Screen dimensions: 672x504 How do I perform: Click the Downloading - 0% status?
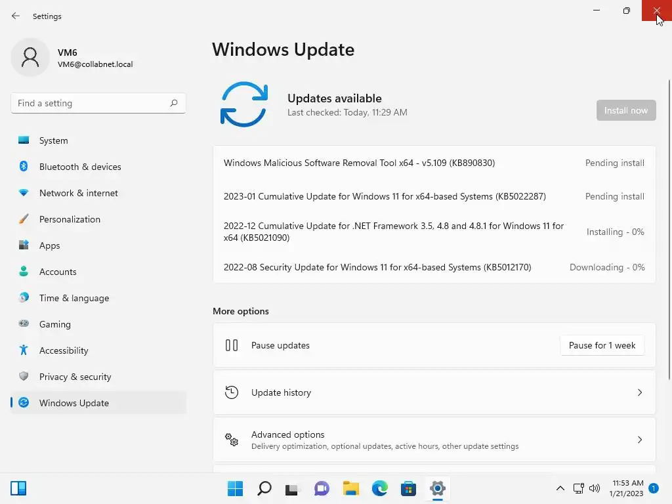(607, 267)
